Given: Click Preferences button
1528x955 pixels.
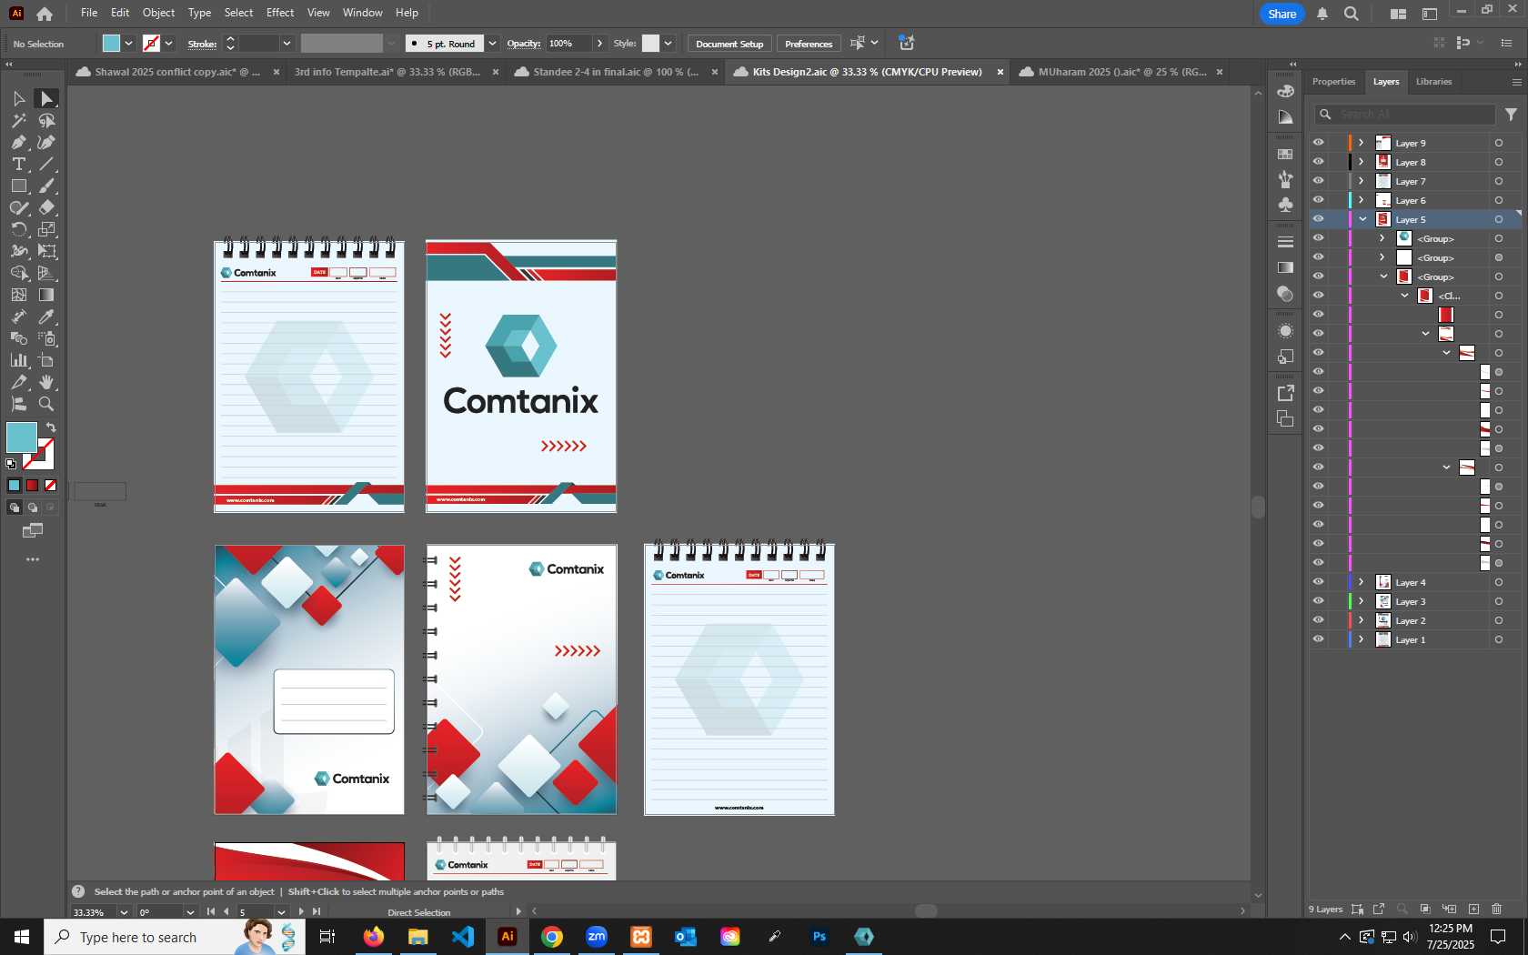Looking at the screenshot, I should tap(809, 44).
